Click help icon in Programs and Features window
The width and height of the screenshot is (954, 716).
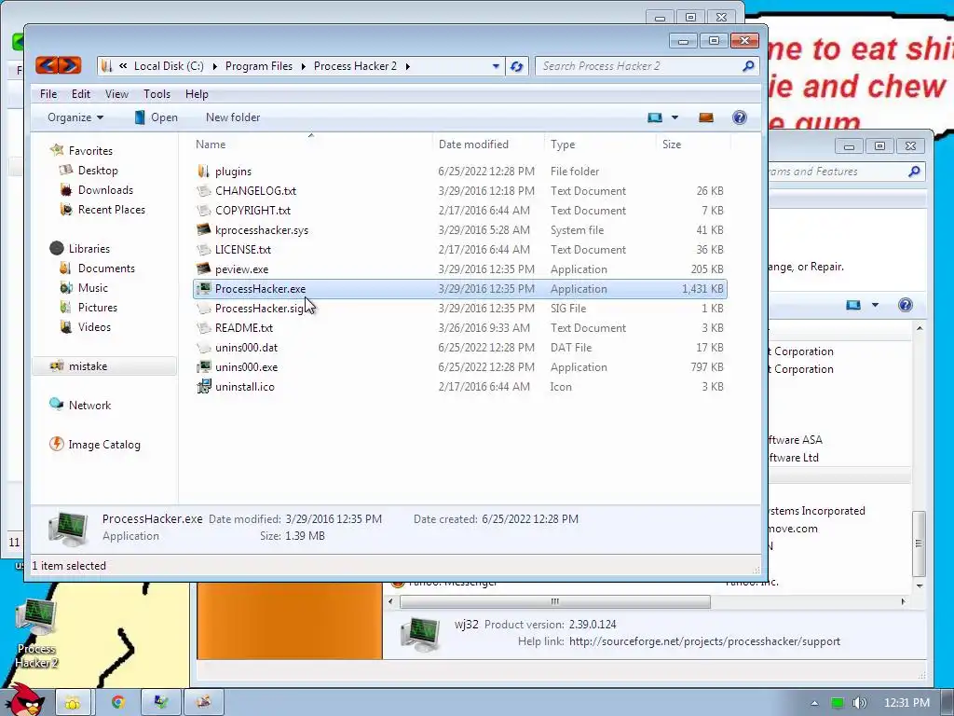pos(906,305)
